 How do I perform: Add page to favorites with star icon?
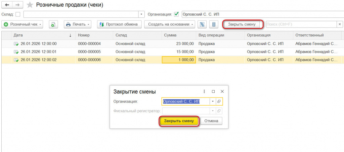pyautogui.click(x=30, y=5)
